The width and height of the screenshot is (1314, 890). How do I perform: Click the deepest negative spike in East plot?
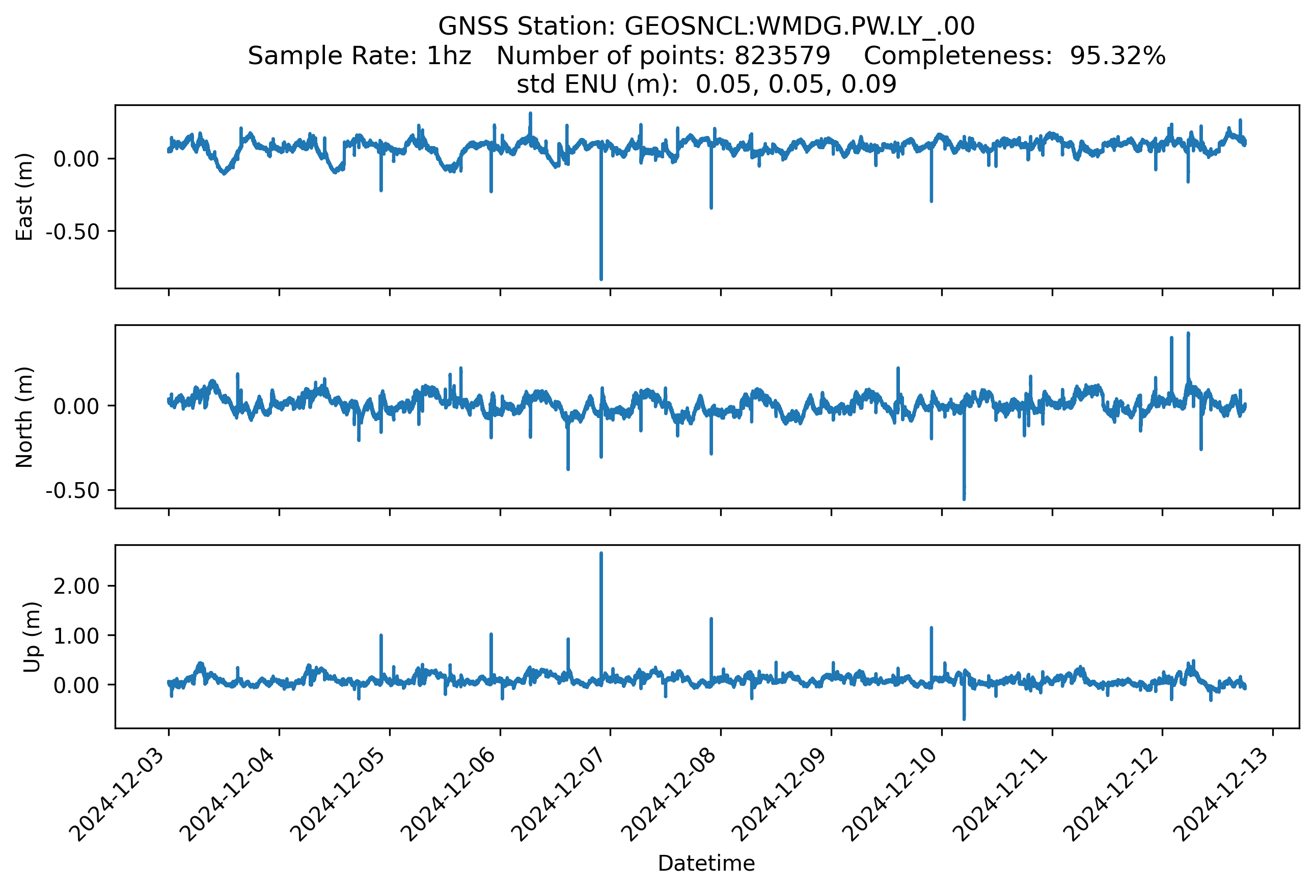(601, 278)
